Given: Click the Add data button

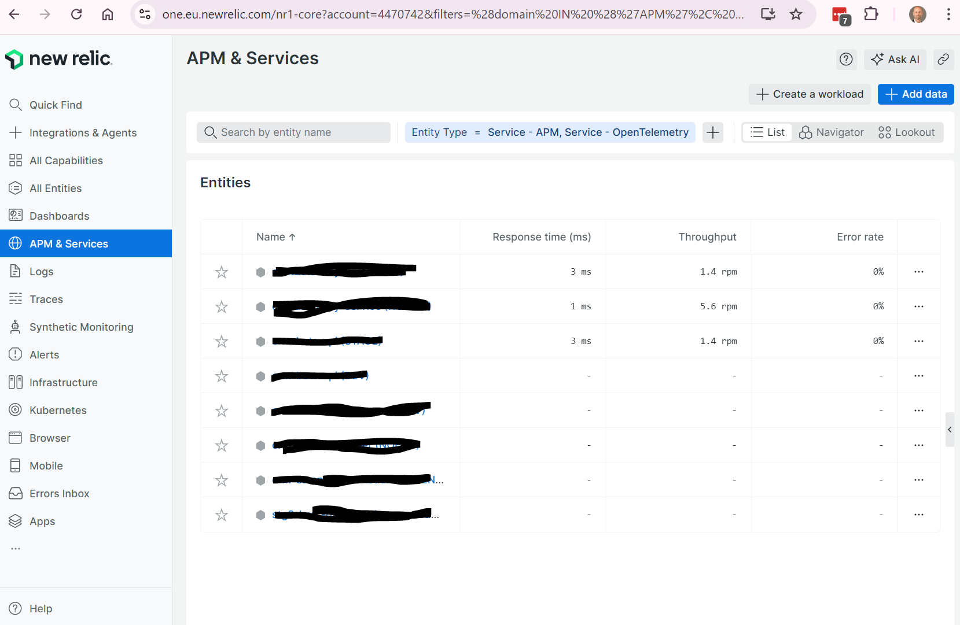Looking at the screenshot, I should (x=915, y=94).
